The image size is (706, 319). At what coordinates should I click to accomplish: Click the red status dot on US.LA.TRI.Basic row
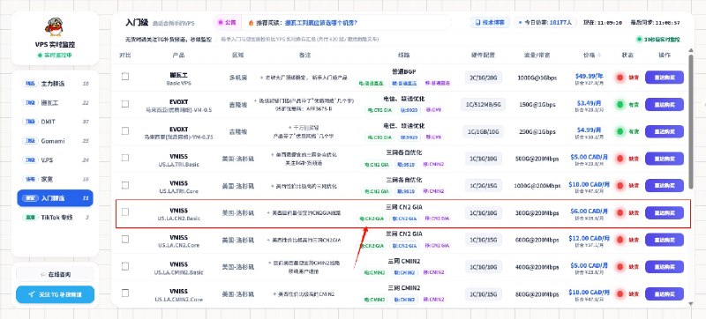coord(620,159)
